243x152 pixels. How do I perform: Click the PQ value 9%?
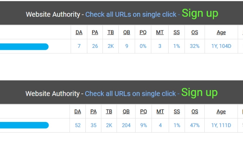[x=144, y=125]
